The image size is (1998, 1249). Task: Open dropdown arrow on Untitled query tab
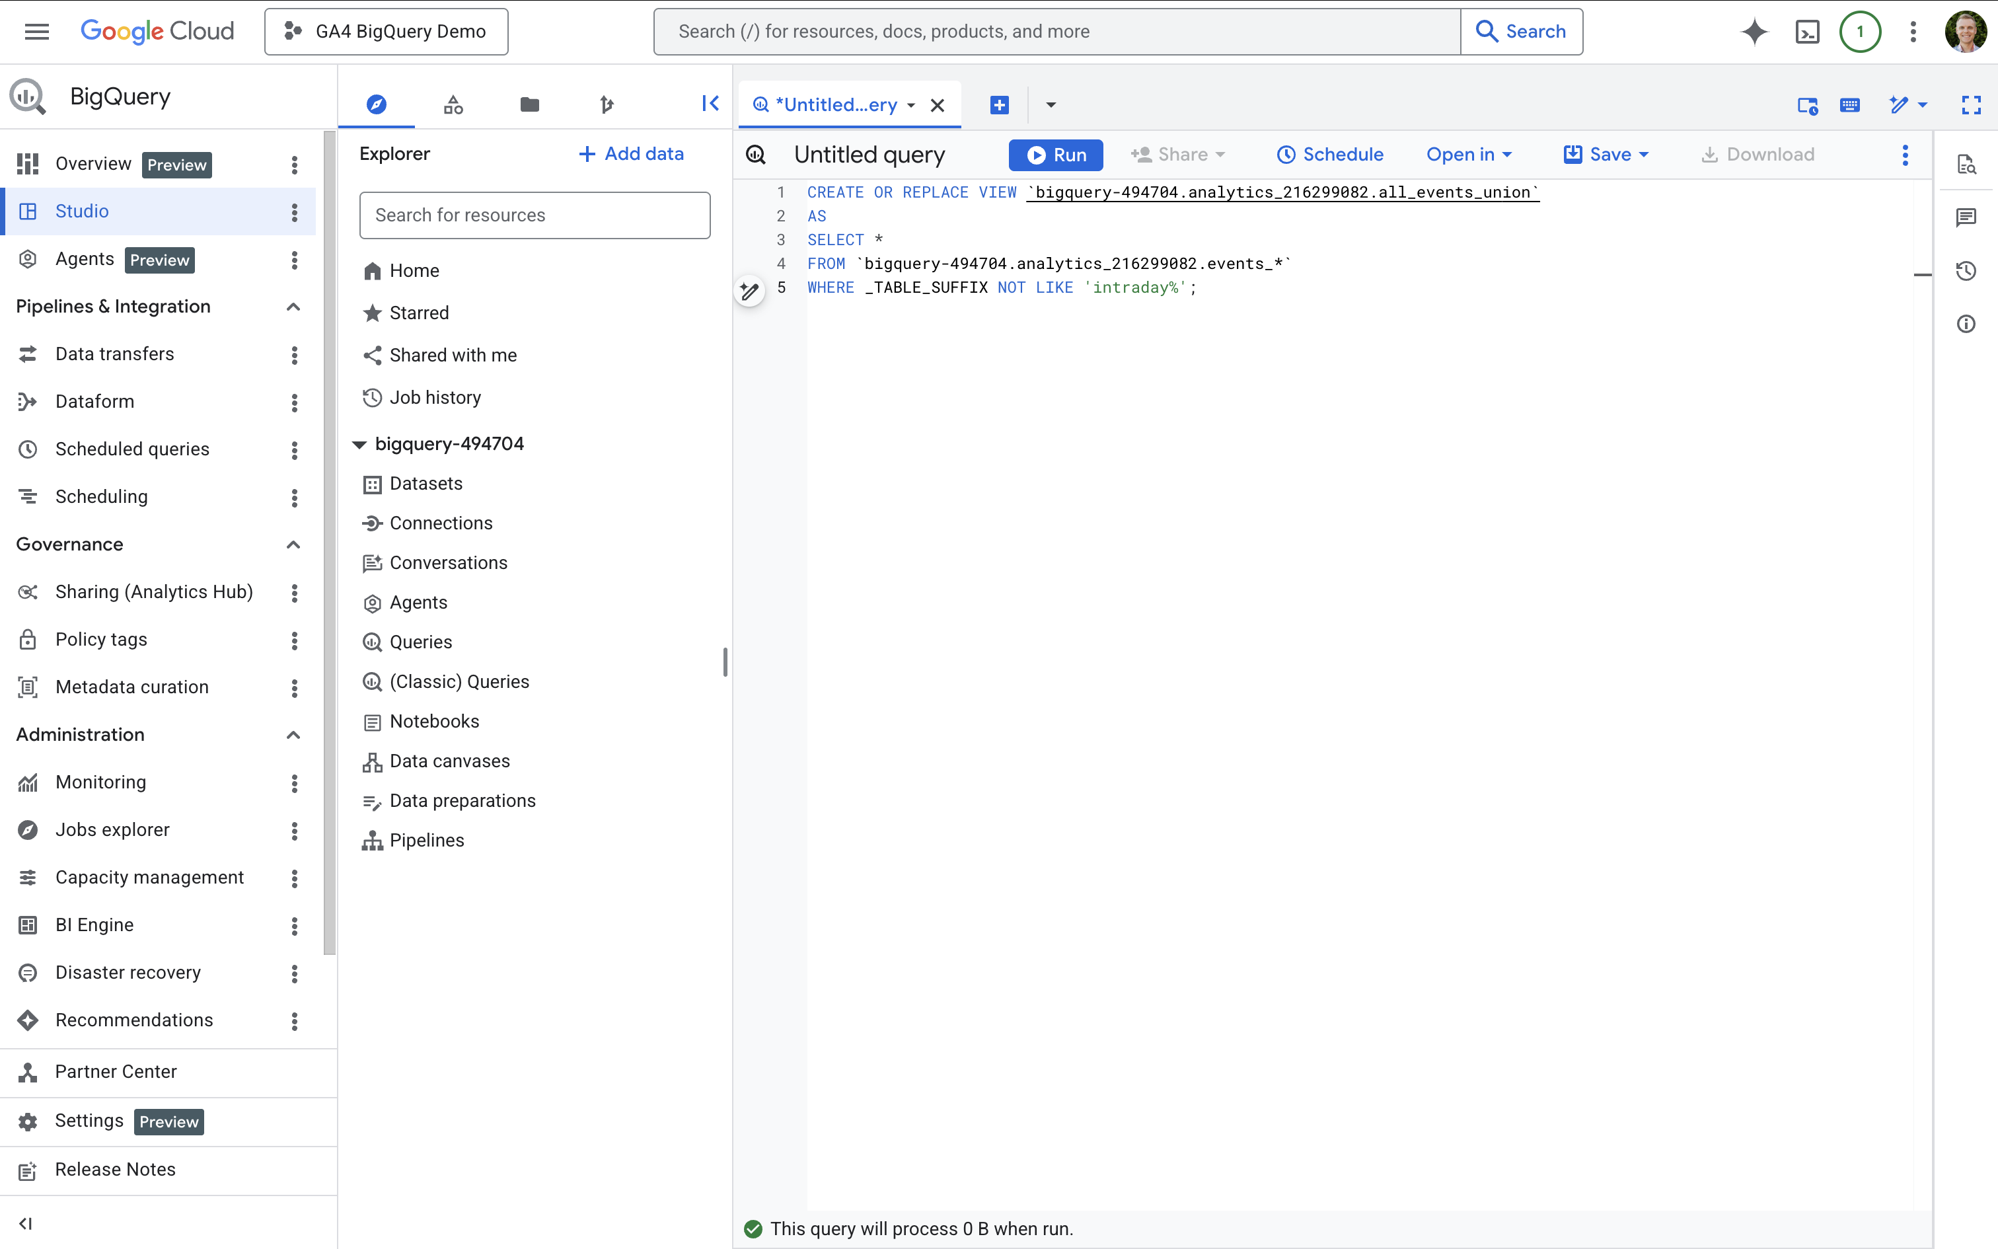point(910,105)
